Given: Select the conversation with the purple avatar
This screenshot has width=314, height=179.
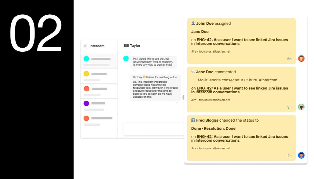Looking at the screenshot, I should pos(99,106).
